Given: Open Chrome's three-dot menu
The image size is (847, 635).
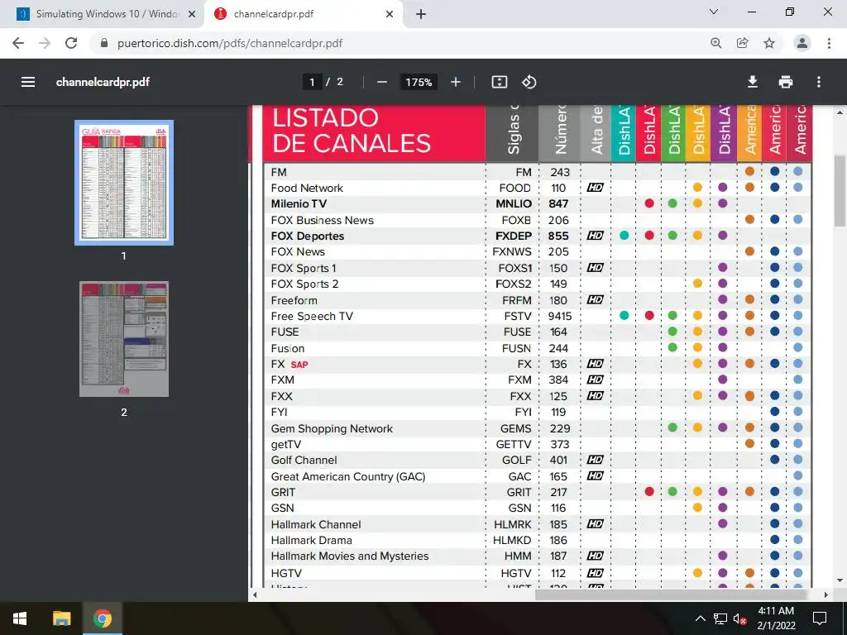Looking at the screenshot, I should pos(829,43).
